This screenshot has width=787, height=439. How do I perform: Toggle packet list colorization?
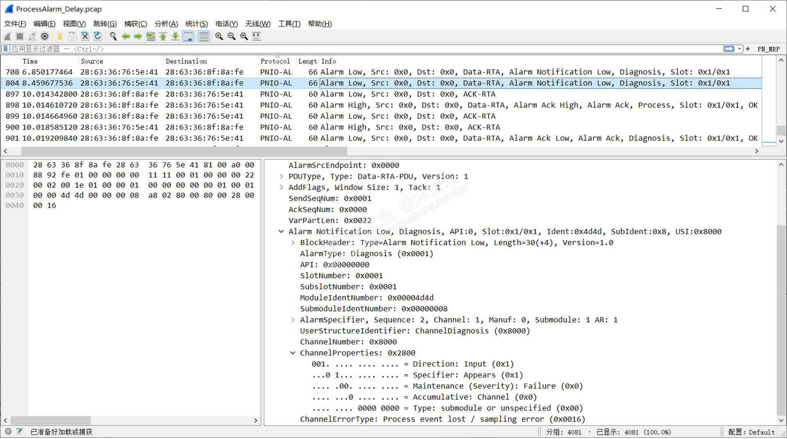tap(204, 36)
